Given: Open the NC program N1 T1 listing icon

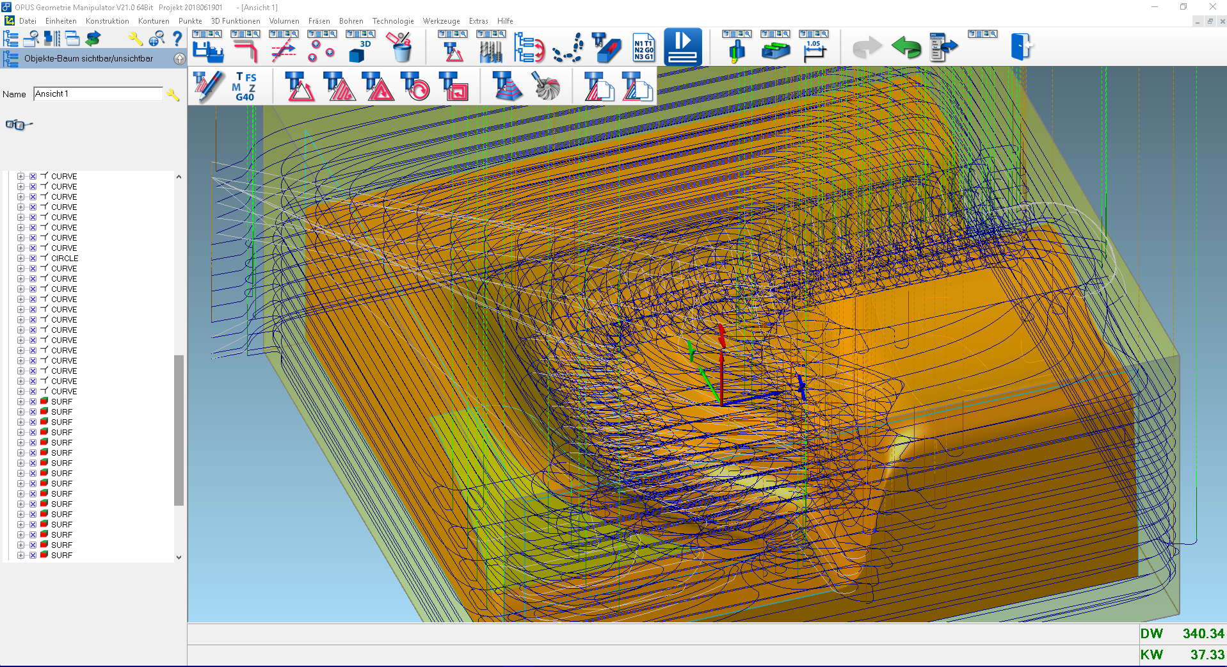Looking at the screenshot, I should click(x=644, y=48).
